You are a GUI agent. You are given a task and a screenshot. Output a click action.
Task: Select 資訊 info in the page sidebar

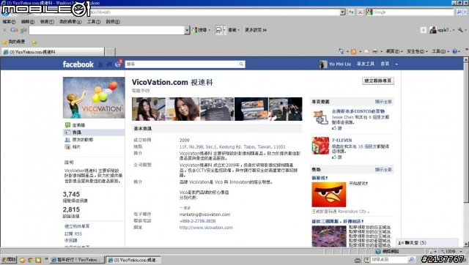[94, 132]
